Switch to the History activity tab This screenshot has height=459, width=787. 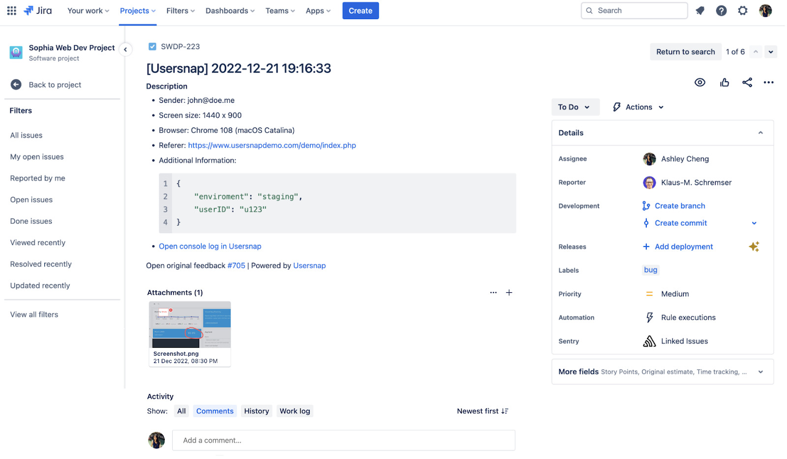pyautogui.click(x=256, y=411)
